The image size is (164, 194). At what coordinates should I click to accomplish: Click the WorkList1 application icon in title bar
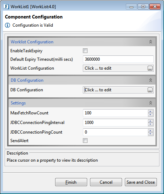tap(6, 6)
